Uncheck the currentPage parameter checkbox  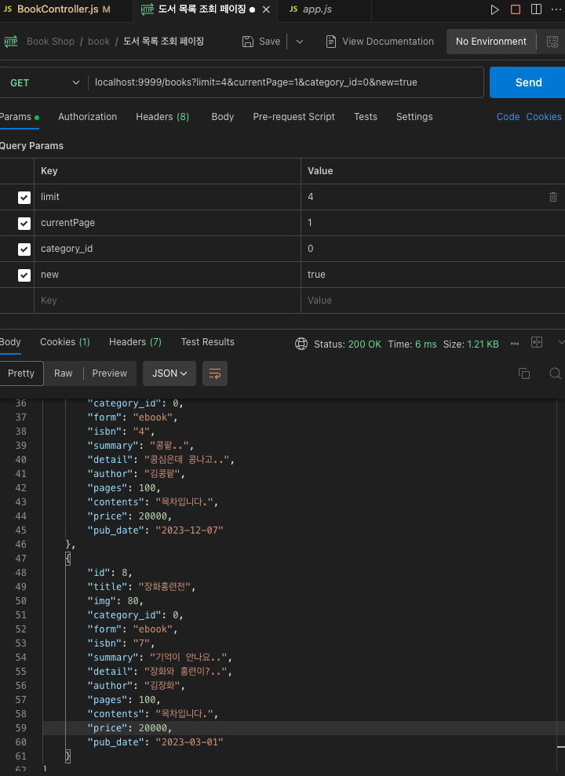click(24, 223)
